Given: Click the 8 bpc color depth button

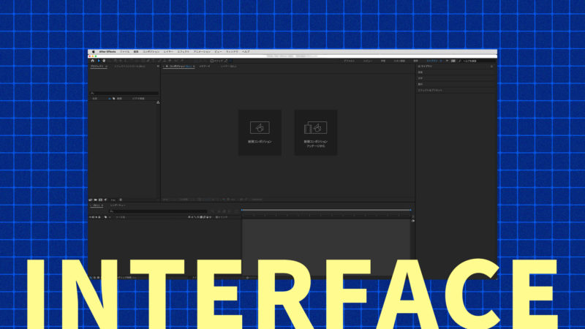Looking at the screenshot, I should pyautogui.click(x=113, y=200).
